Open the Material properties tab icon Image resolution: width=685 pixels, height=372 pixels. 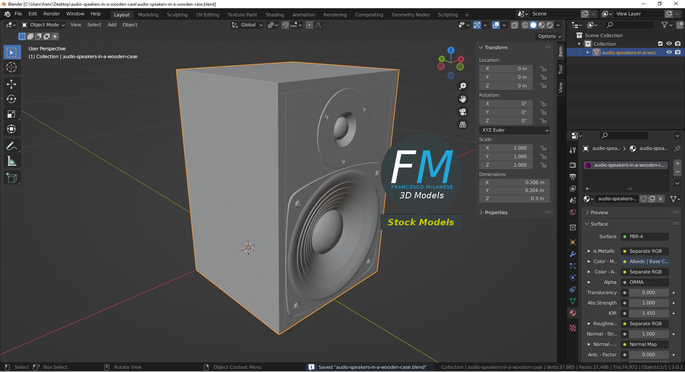click(x=573, y=313)
